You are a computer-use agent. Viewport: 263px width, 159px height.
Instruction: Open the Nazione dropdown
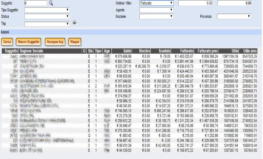pos(156,16)
